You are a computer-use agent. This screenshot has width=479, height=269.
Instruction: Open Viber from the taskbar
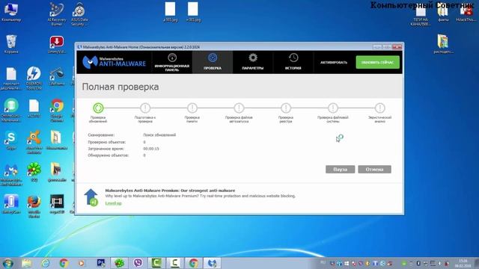[x=138, y=262]
